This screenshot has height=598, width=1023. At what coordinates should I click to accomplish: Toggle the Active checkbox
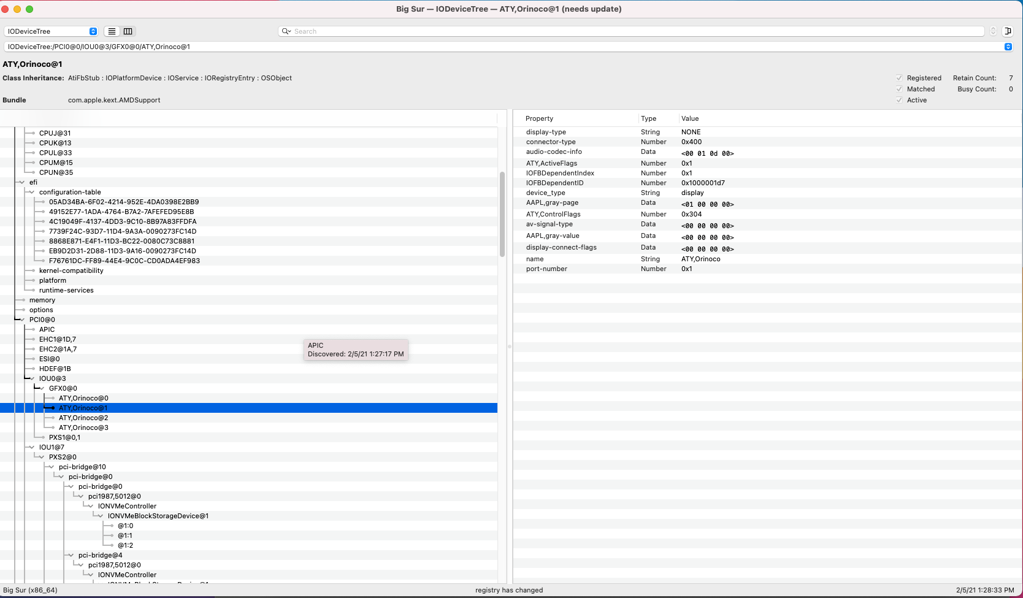coord(899,100)
